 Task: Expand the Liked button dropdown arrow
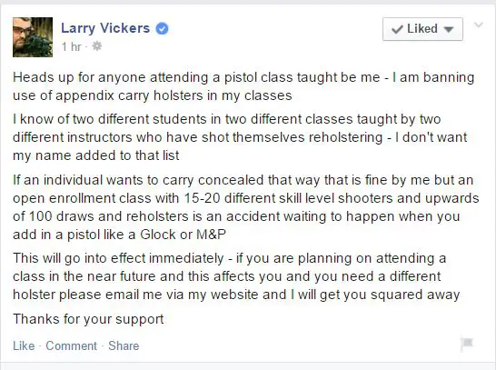click(448, 29)
